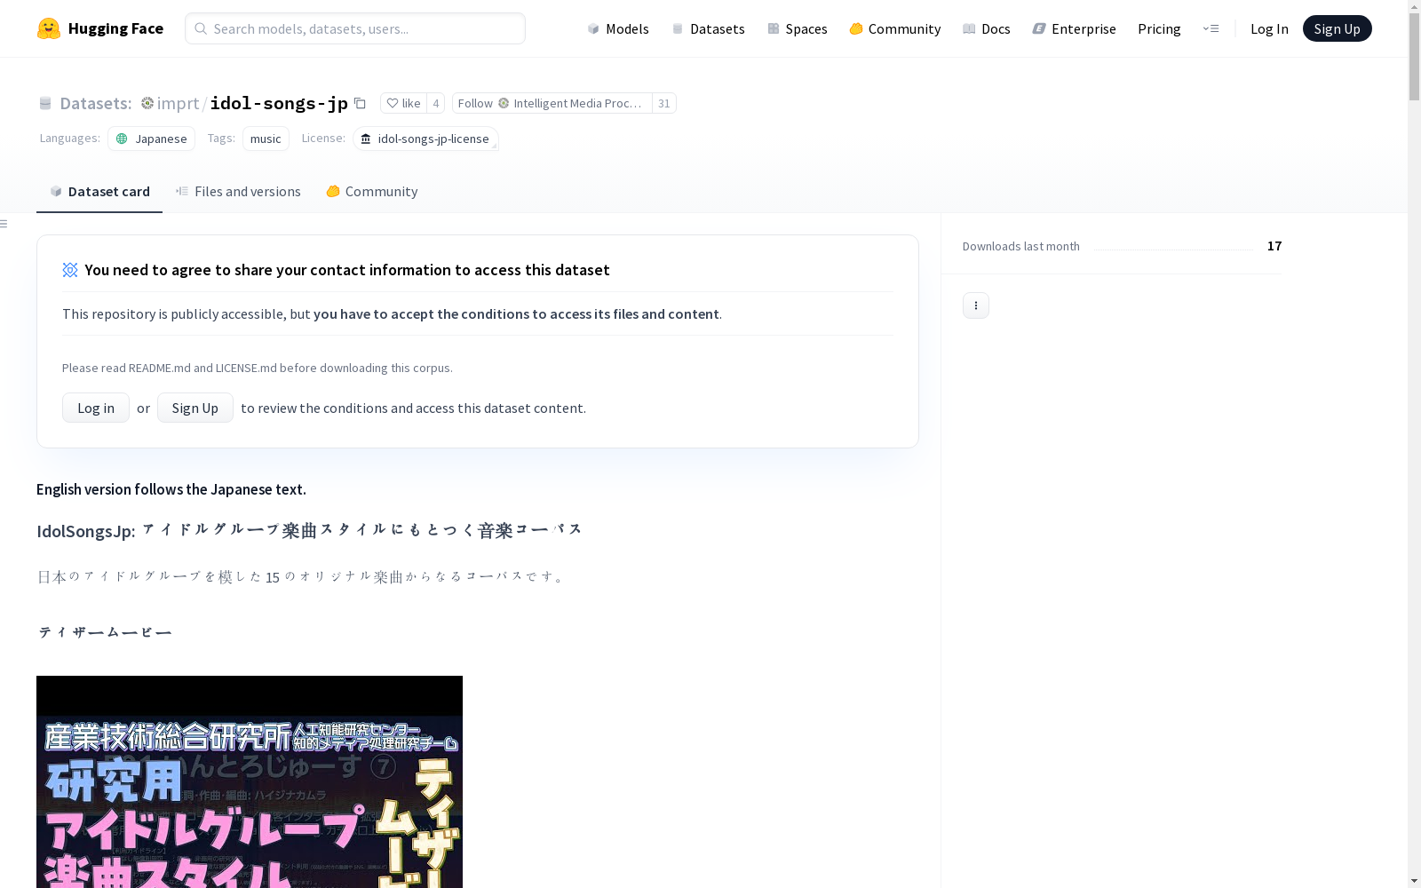The image size is (1421, 888).
Task: Visit the Pricing page
Action: [1159, 28]
